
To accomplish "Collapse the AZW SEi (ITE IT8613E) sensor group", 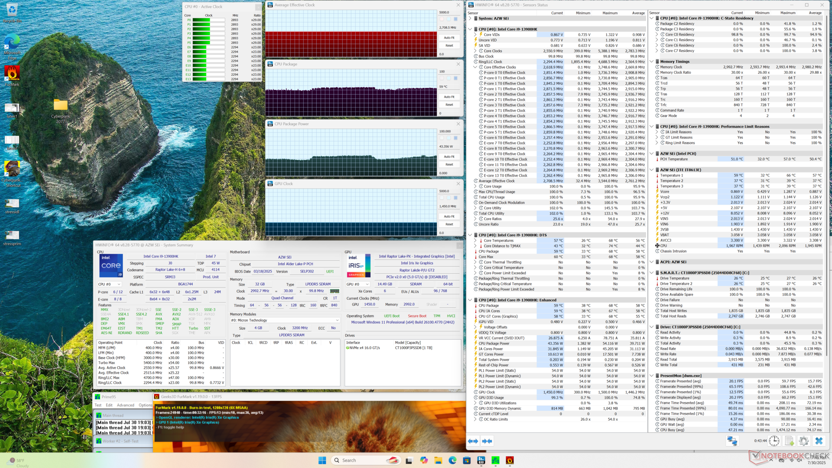I will point(651,170).
